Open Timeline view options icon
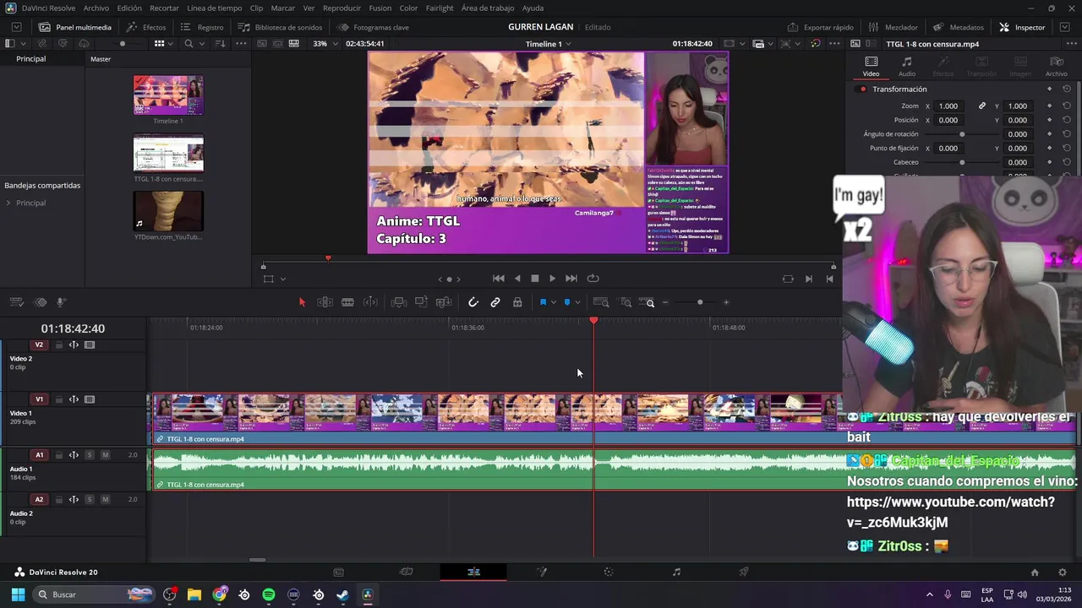Image resolution: width=1082 pixels, height=608 pixels. point(17,302)
